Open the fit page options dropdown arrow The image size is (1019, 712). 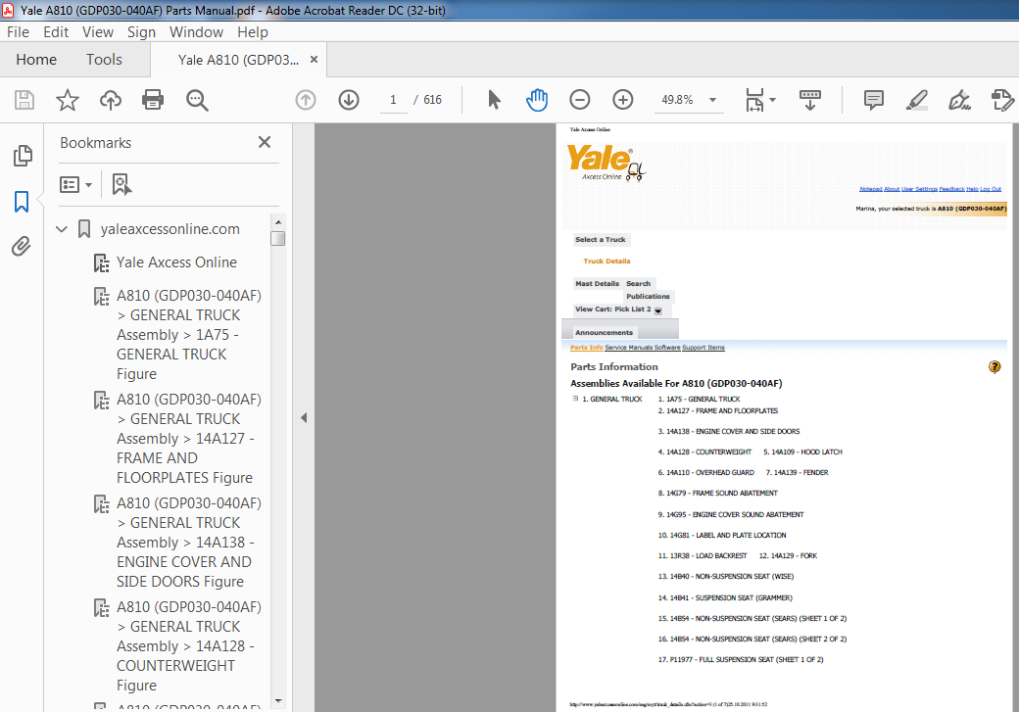pos(773,100)
